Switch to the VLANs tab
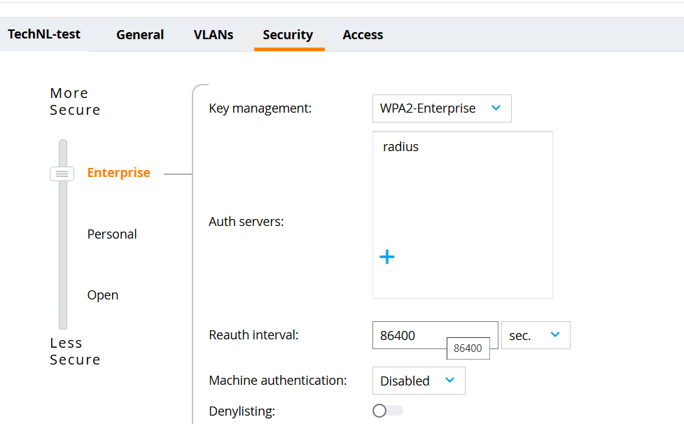 click(x=214, y=34)
